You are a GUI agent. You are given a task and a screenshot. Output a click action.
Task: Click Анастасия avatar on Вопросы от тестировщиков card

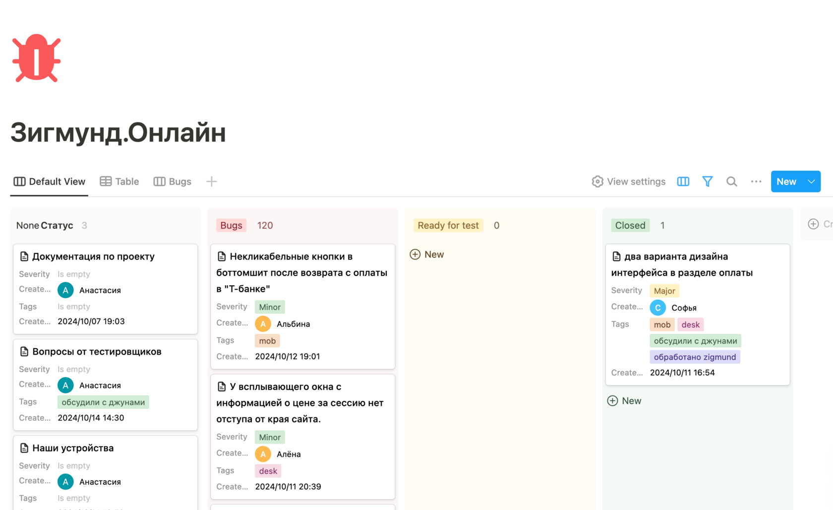(x=65, y=385)
